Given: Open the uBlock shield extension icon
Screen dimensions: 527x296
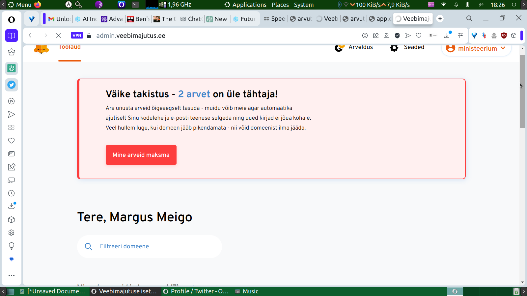Looking at the screenshot, I should (x=504, y=36).
